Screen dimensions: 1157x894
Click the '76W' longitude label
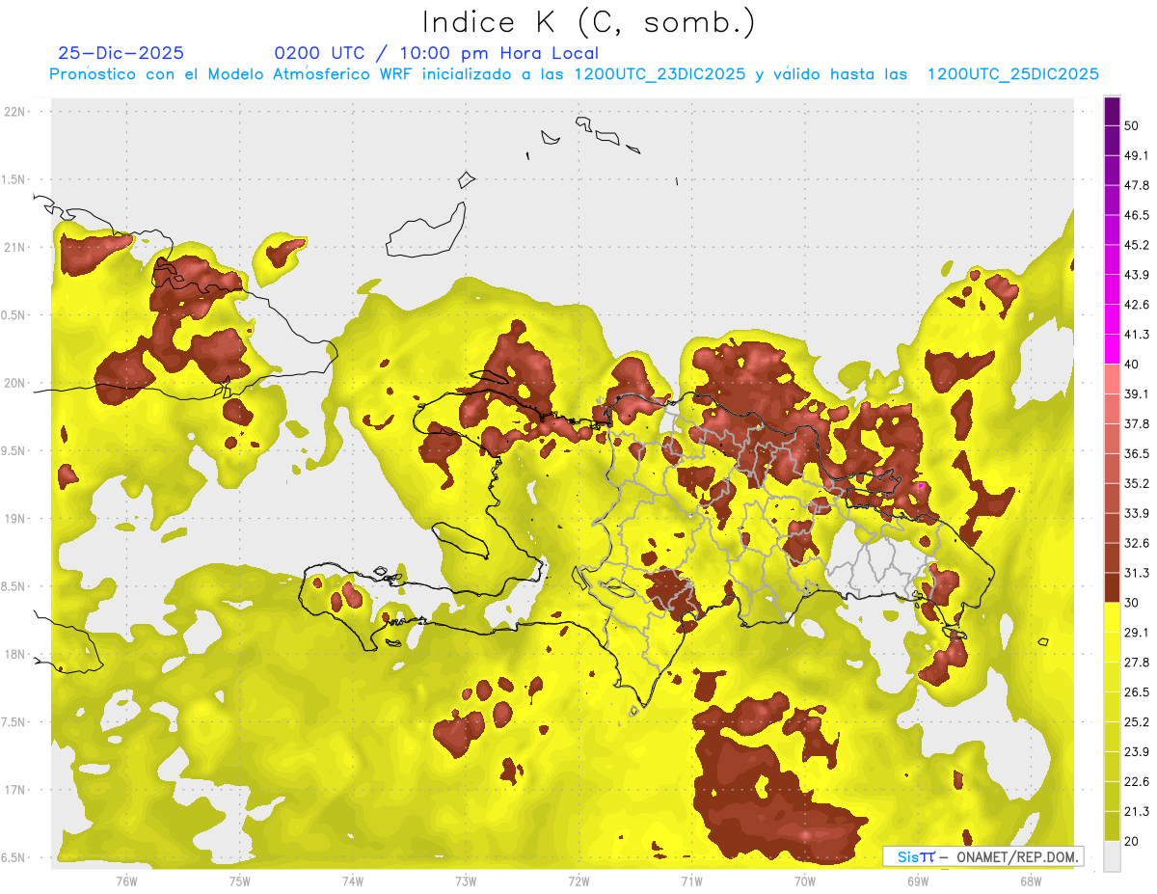point(126,880)
